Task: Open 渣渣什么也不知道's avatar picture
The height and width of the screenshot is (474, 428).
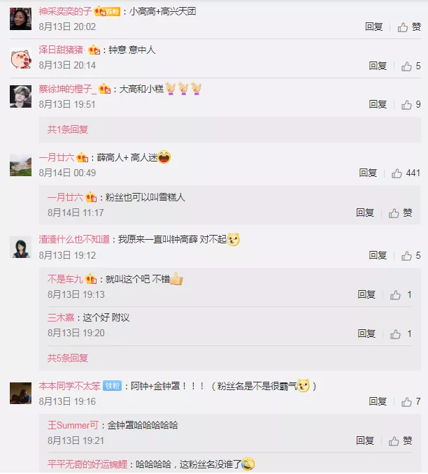Action: pos(20,247)
